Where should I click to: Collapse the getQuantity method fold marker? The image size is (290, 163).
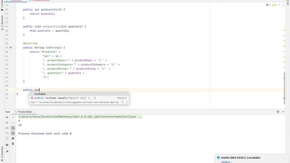[x=16, y=10]
